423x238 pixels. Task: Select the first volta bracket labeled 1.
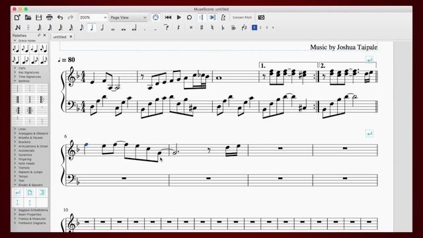(288, 65)
